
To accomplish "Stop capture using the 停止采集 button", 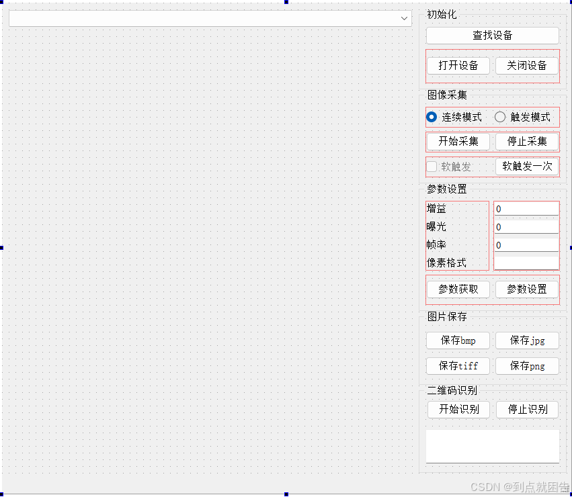I will 527,142.
